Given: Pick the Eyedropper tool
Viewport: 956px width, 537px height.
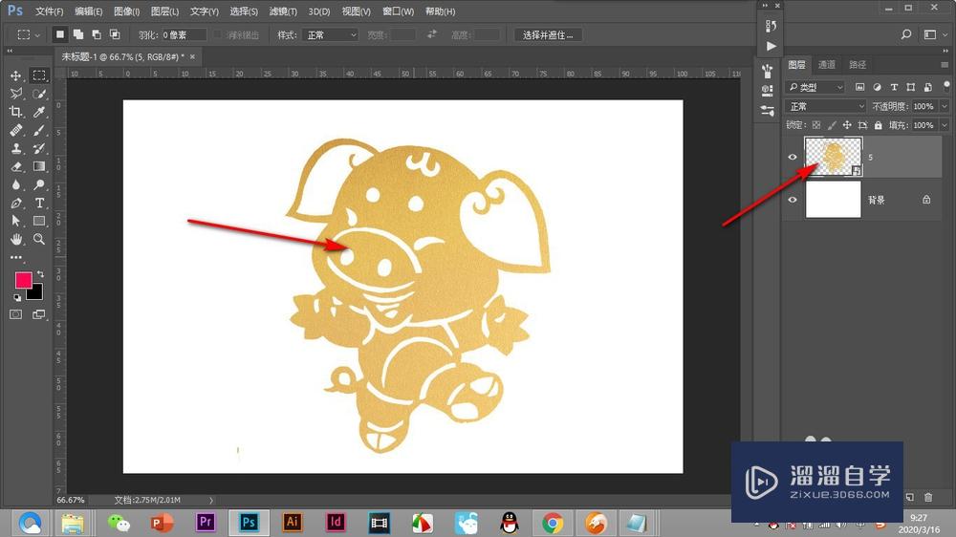Looking at the screenshot, I should tap(40, 112).
